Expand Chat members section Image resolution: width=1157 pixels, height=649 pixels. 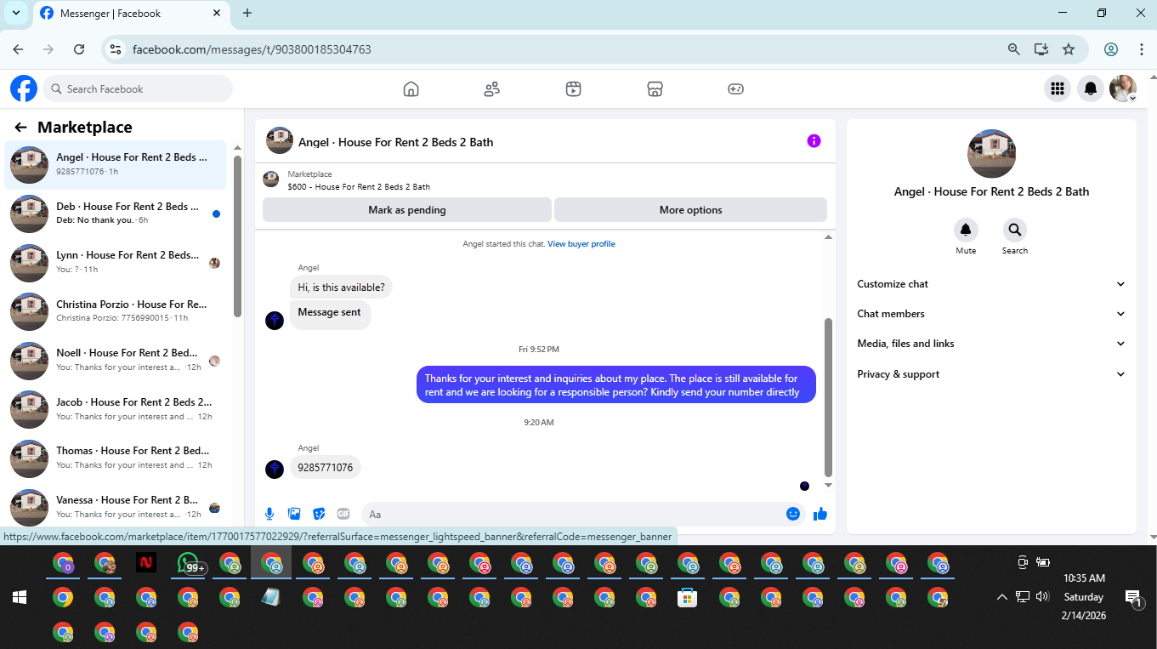coord(991,314)
